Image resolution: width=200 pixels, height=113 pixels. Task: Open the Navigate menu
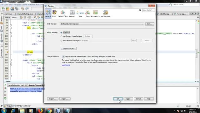point(17,5)
